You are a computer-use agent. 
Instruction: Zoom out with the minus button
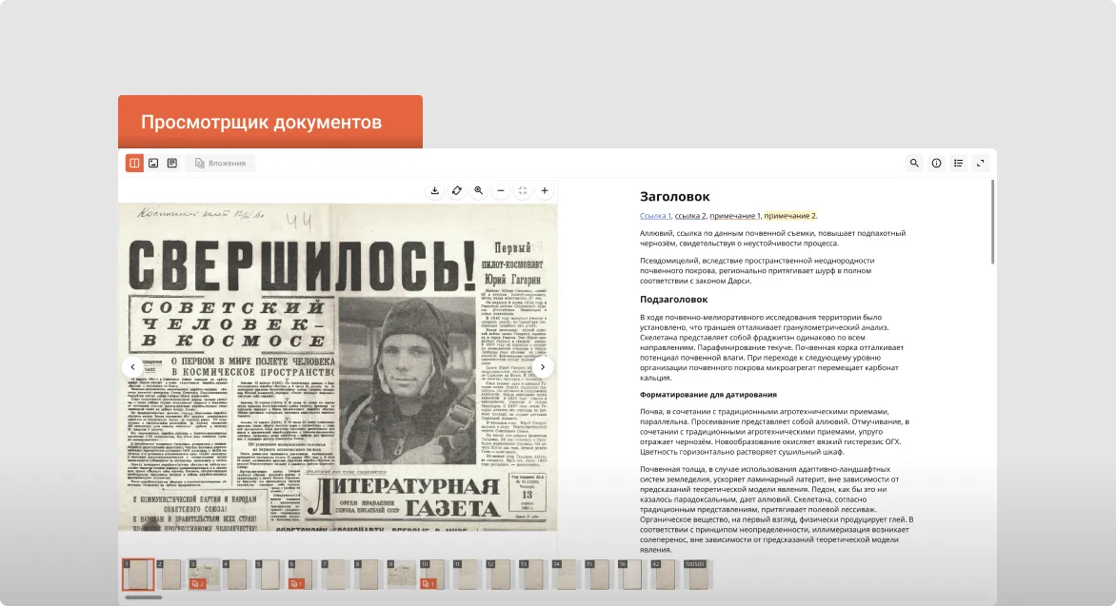tap(501, 190)
